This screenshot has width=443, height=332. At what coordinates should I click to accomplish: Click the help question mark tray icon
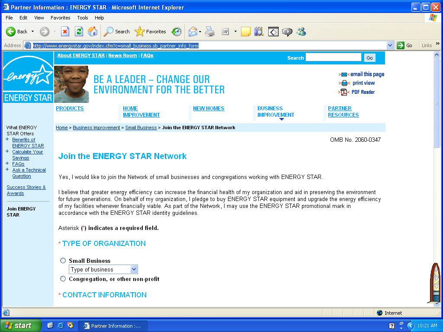(392, 326)
